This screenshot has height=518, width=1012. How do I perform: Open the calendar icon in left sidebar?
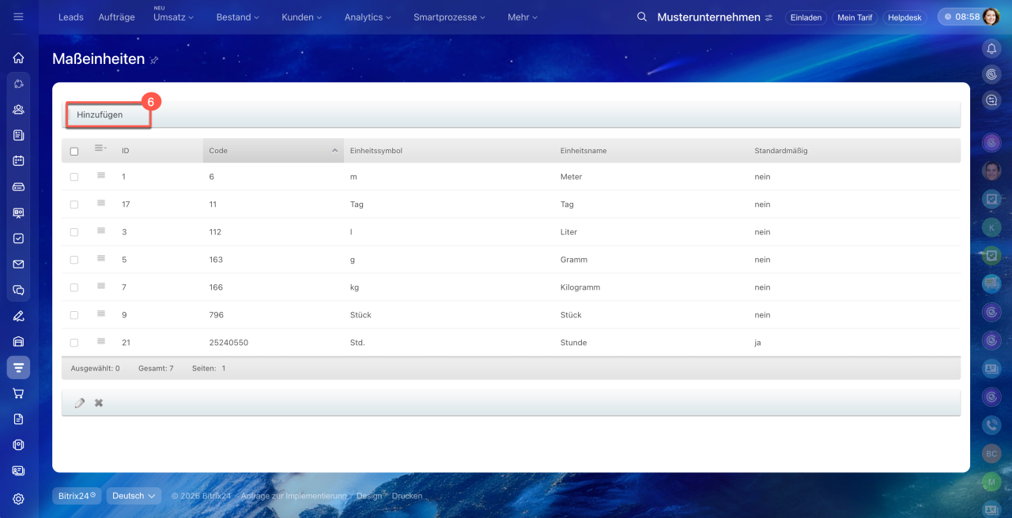pos(18,161)
